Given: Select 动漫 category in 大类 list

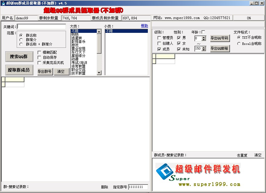Looking at the screenshot, I should click(84, 59).
